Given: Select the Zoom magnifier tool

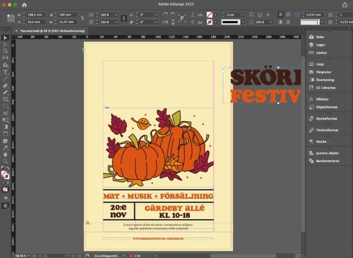Looking at the screenshot, I should (5, 161).
